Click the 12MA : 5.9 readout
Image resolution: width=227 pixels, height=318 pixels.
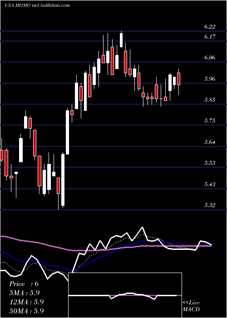tap(26, 302)
